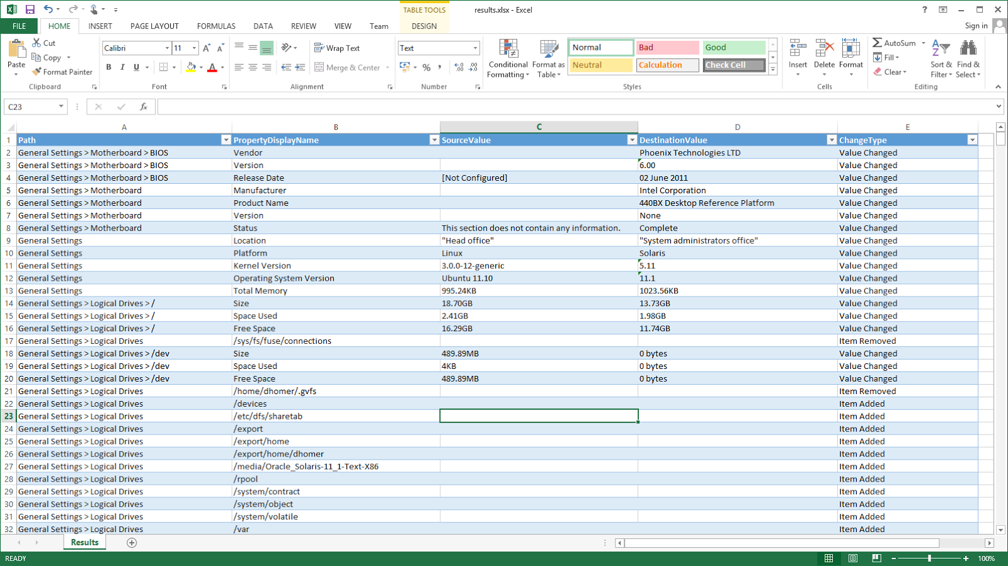This screenshot has height=566, width=1008.
Task: Open the ChangeType column filter dropdown
Action: point(972,140)
